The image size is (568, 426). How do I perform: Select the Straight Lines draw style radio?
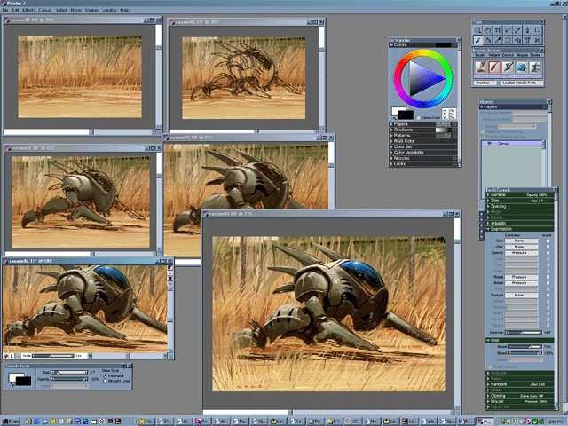point(105,381)
